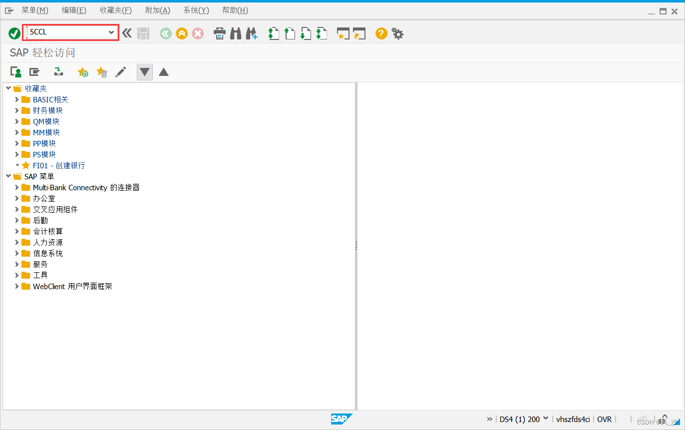The image size is (685, 430).
Task: Select the FI01 - 创建银行 favorite
Action: pyautogui.click(x=59, y=165)
